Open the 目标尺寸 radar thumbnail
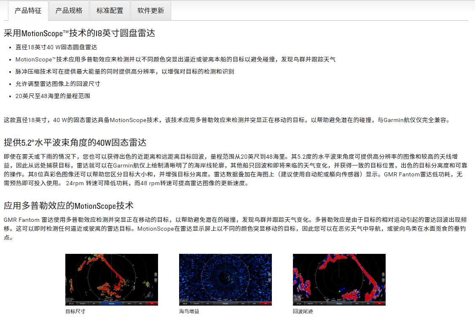 pos(111,278)
